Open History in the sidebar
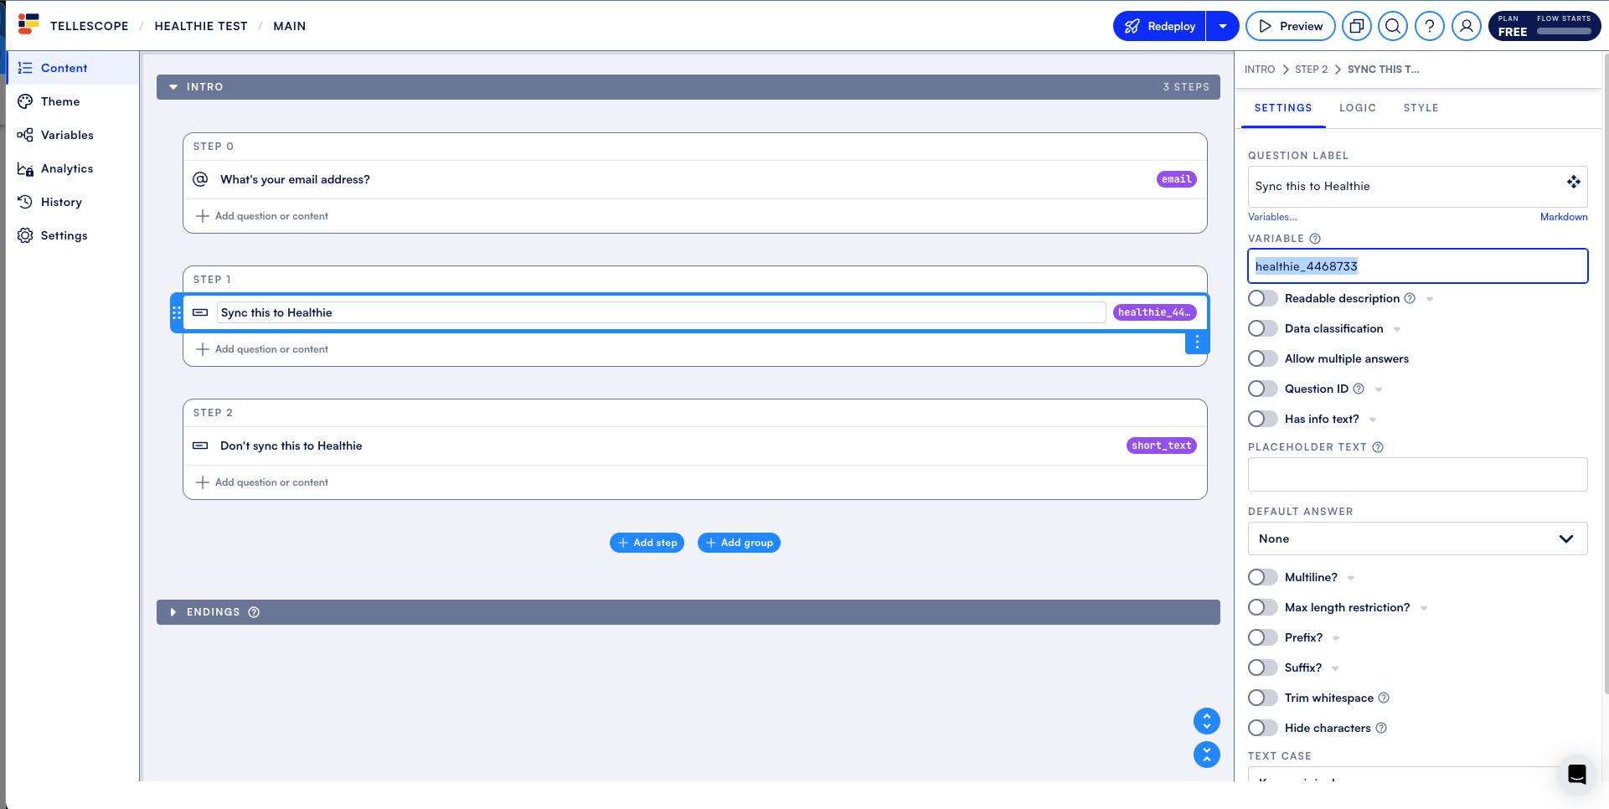 tap(72, 202)
